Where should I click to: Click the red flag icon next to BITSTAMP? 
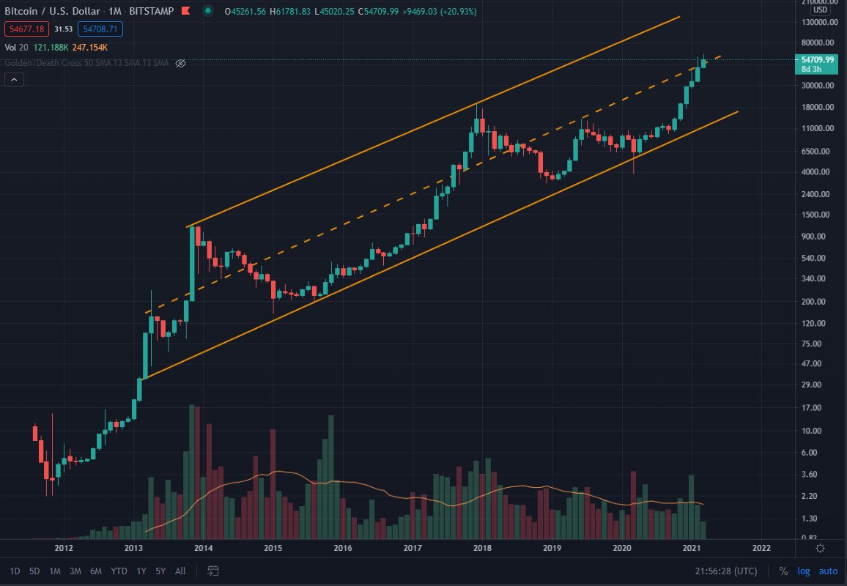(185, 11)
